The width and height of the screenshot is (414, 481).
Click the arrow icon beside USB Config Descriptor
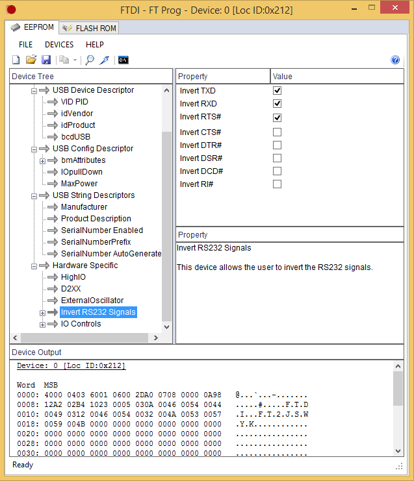coord(44,149)
